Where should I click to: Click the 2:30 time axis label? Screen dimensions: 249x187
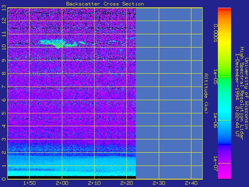159,183
